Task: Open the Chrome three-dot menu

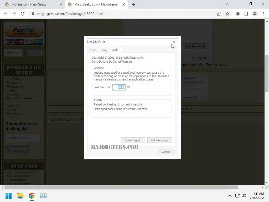Action: [263, 14]
